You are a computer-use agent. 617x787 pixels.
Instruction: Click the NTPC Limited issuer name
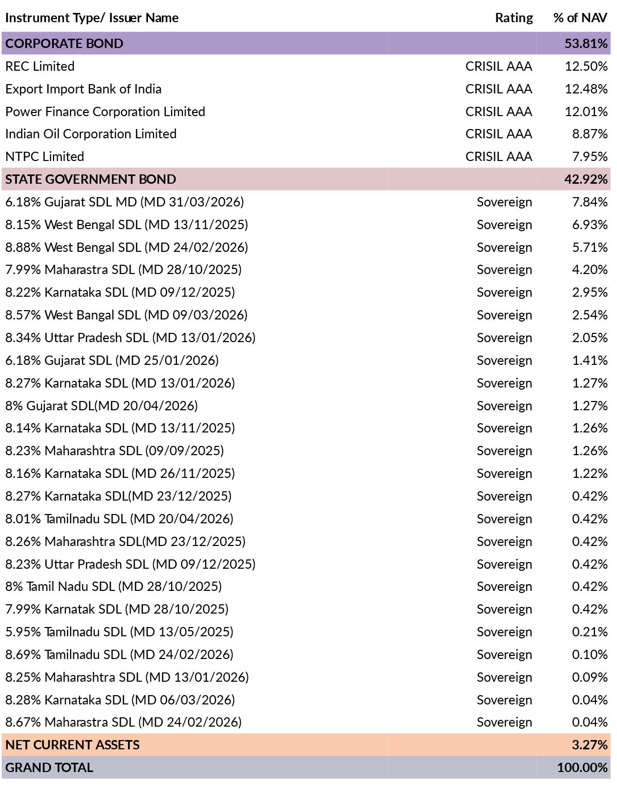(x=44, y=156)
